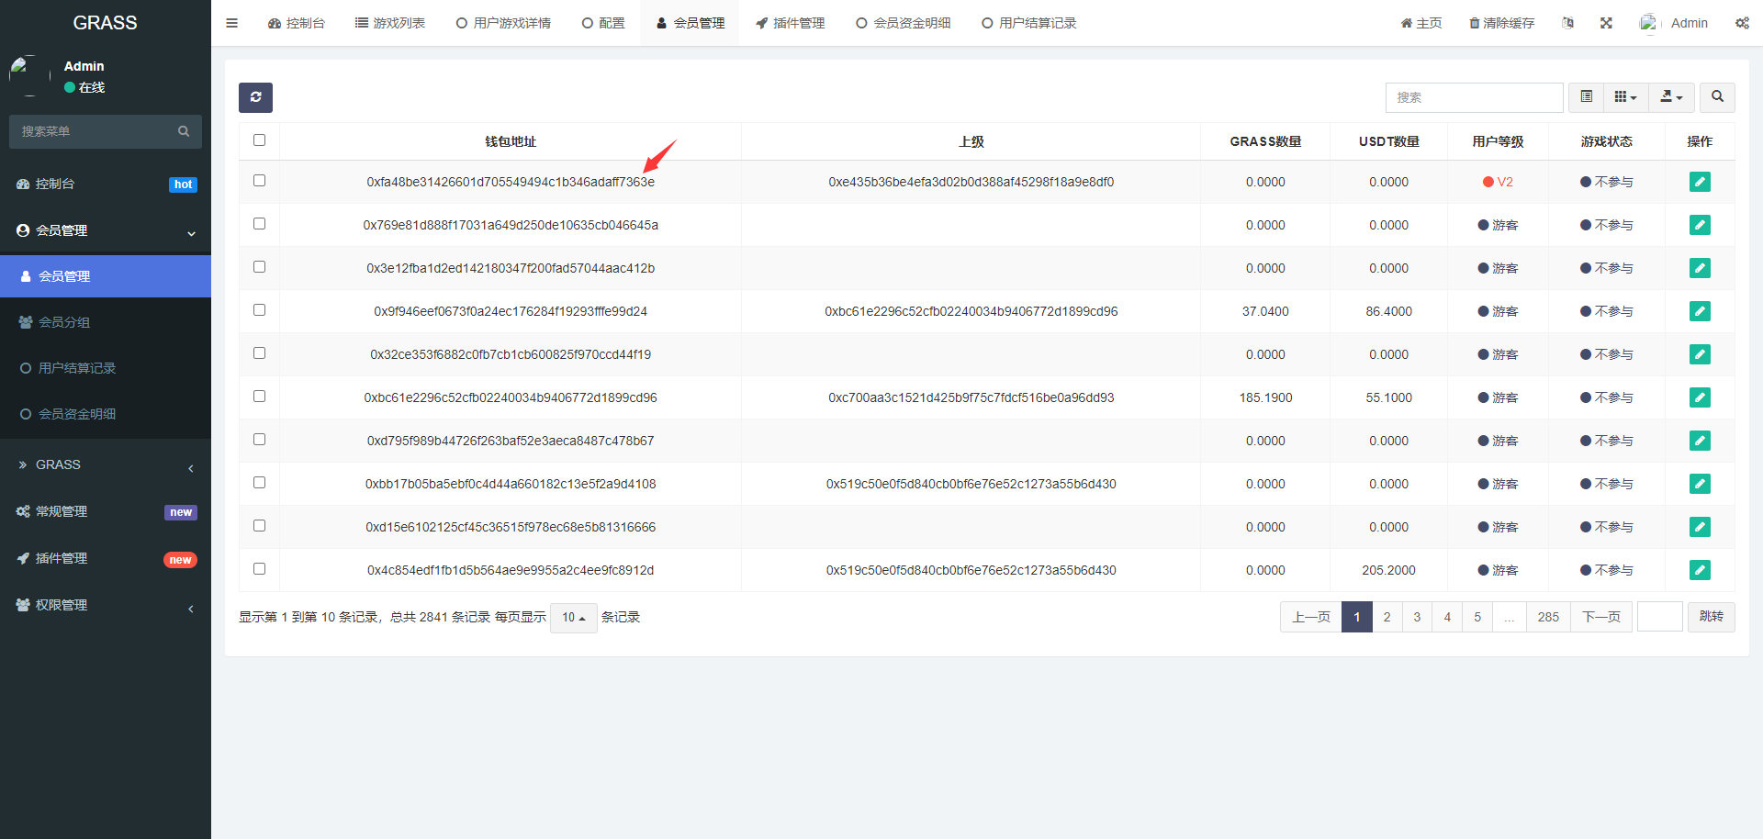
Task: Click the magnifier advanced search button
Action: [1717, 97]
